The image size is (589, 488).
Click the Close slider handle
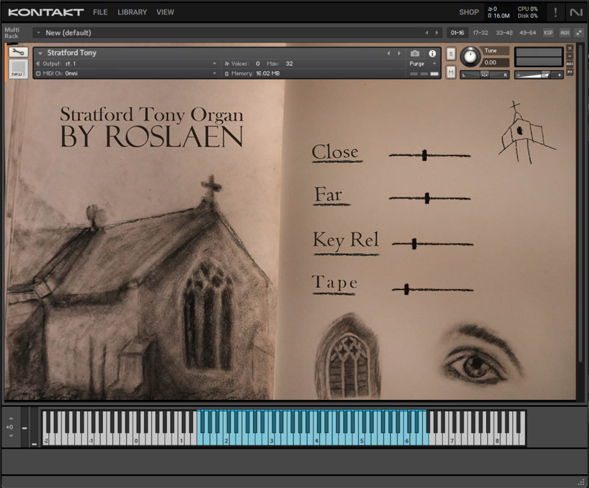[424, 155]
